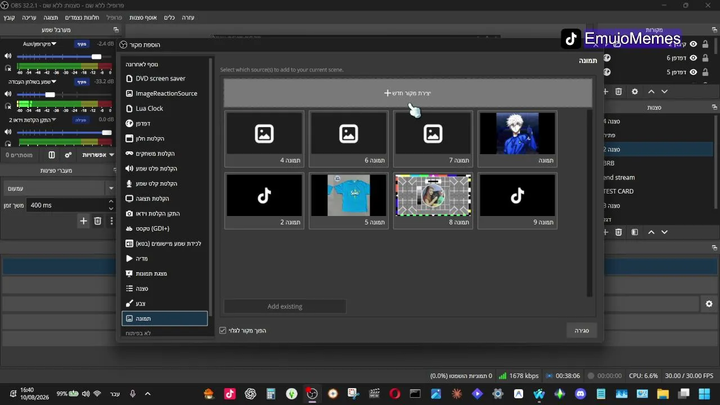The width and height of the screenshot is (720, 405).
Task: Select הקלטת פלט שמע audio output capture
Action: pyautogui.click(x=165, y=169)
